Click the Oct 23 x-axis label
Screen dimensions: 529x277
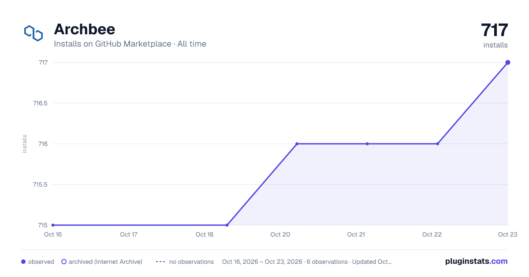tap(507, 234)
